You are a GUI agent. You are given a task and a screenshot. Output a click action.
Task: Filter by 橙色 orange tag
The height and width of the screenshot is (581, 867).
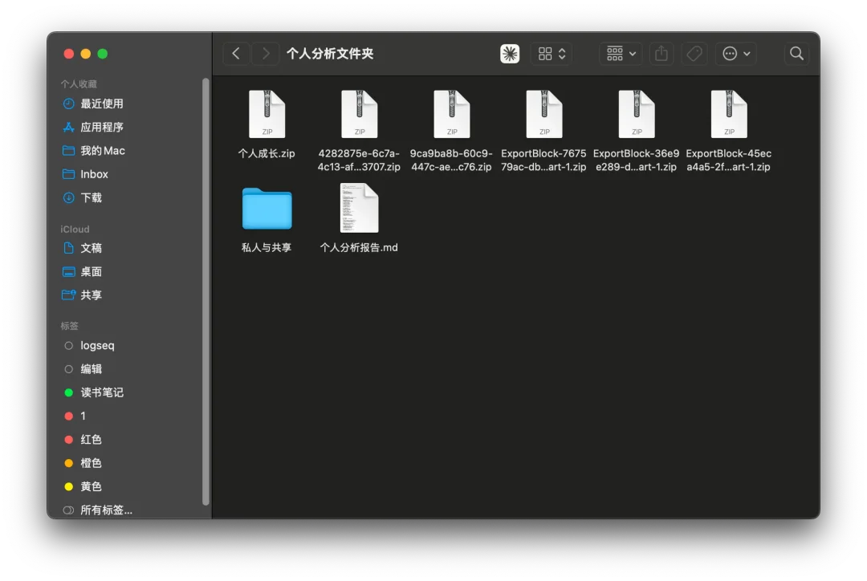pos(91,463)
